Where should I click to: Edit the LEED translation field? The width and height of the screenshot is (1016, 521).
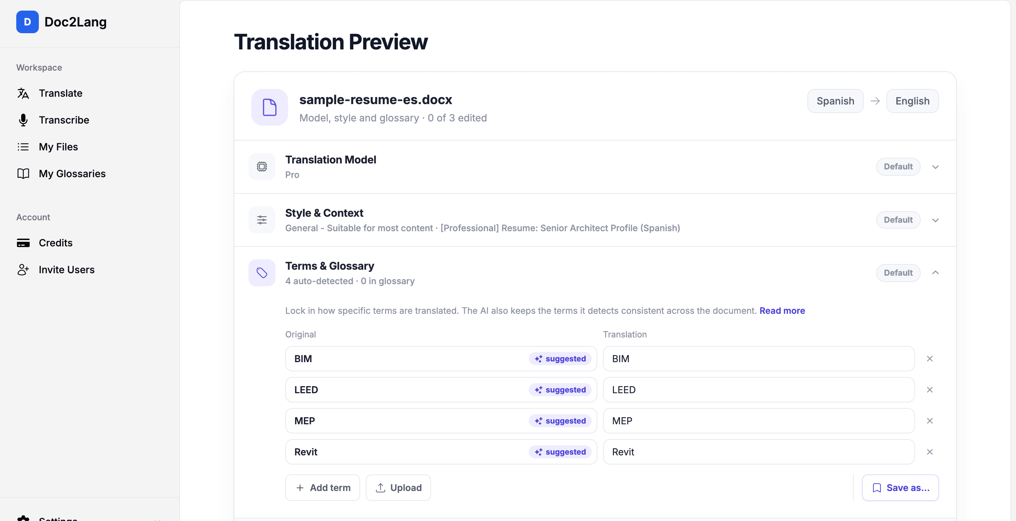pyautogui.click(x=758, y=390)
